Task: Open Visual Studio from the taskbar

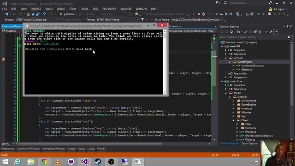Action: coord(84,162)
